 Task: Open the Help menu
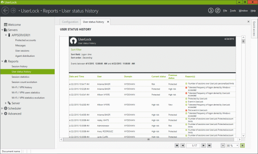pos(253,11)
